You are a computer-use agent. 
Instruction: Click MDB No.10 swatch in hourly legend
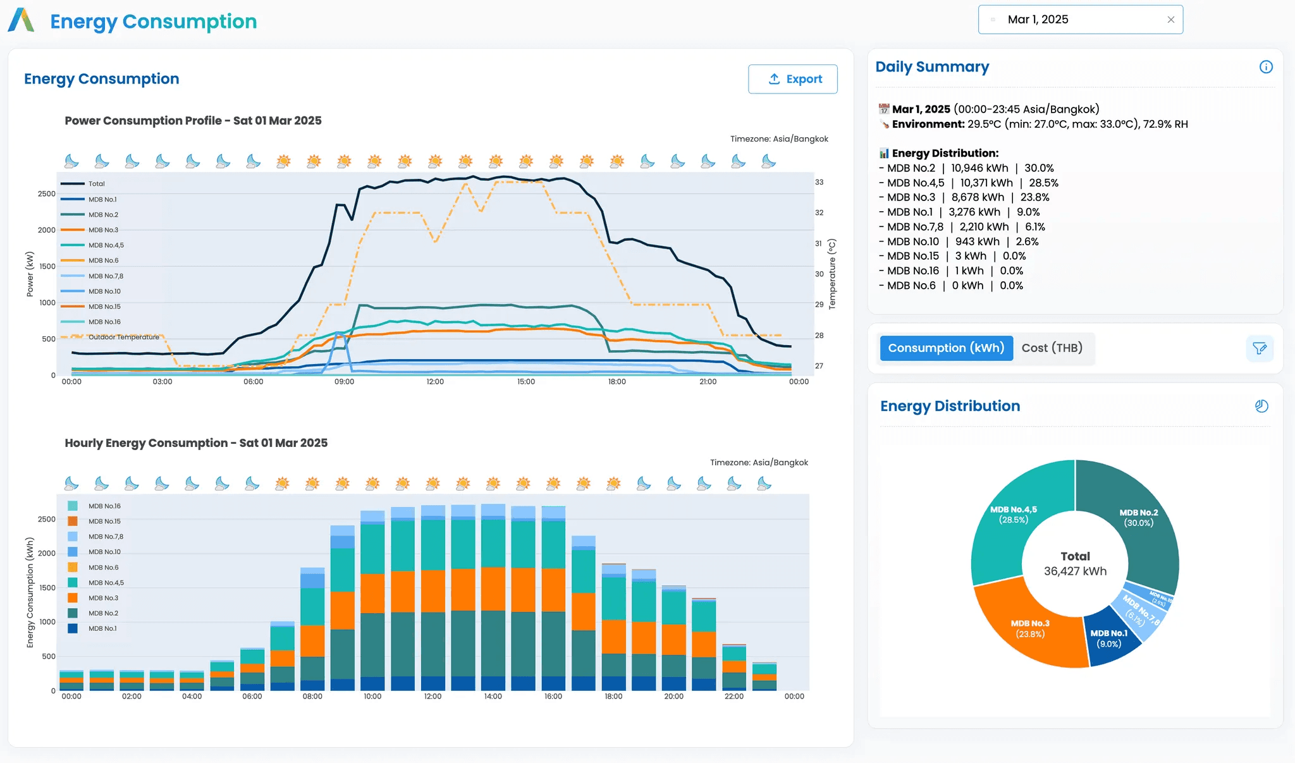73,552
